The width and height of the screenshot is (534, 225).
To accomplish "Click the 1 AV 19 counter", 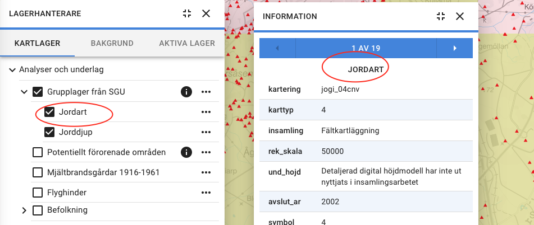I will 366,48.
